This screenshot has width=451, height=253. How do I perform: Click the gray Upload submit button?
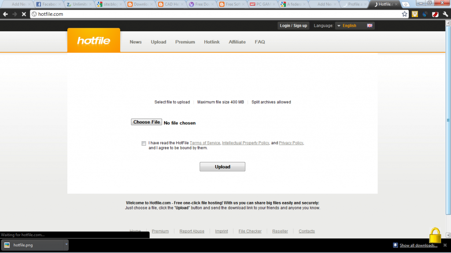[222, 167]
